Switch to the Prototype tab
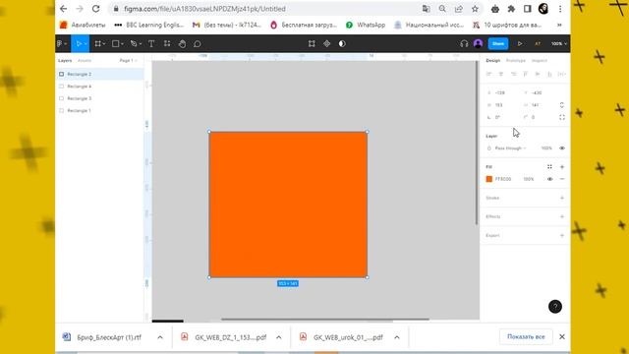Image resolution: width=629 pixels, height=354 pixels. click(515, 60)
